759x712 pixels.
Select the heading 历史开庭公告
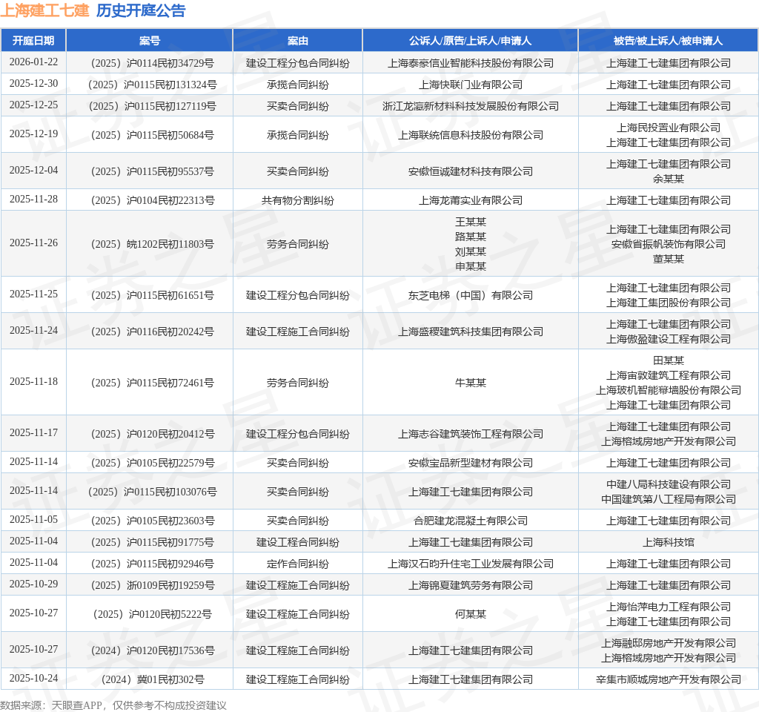[141, 10]
